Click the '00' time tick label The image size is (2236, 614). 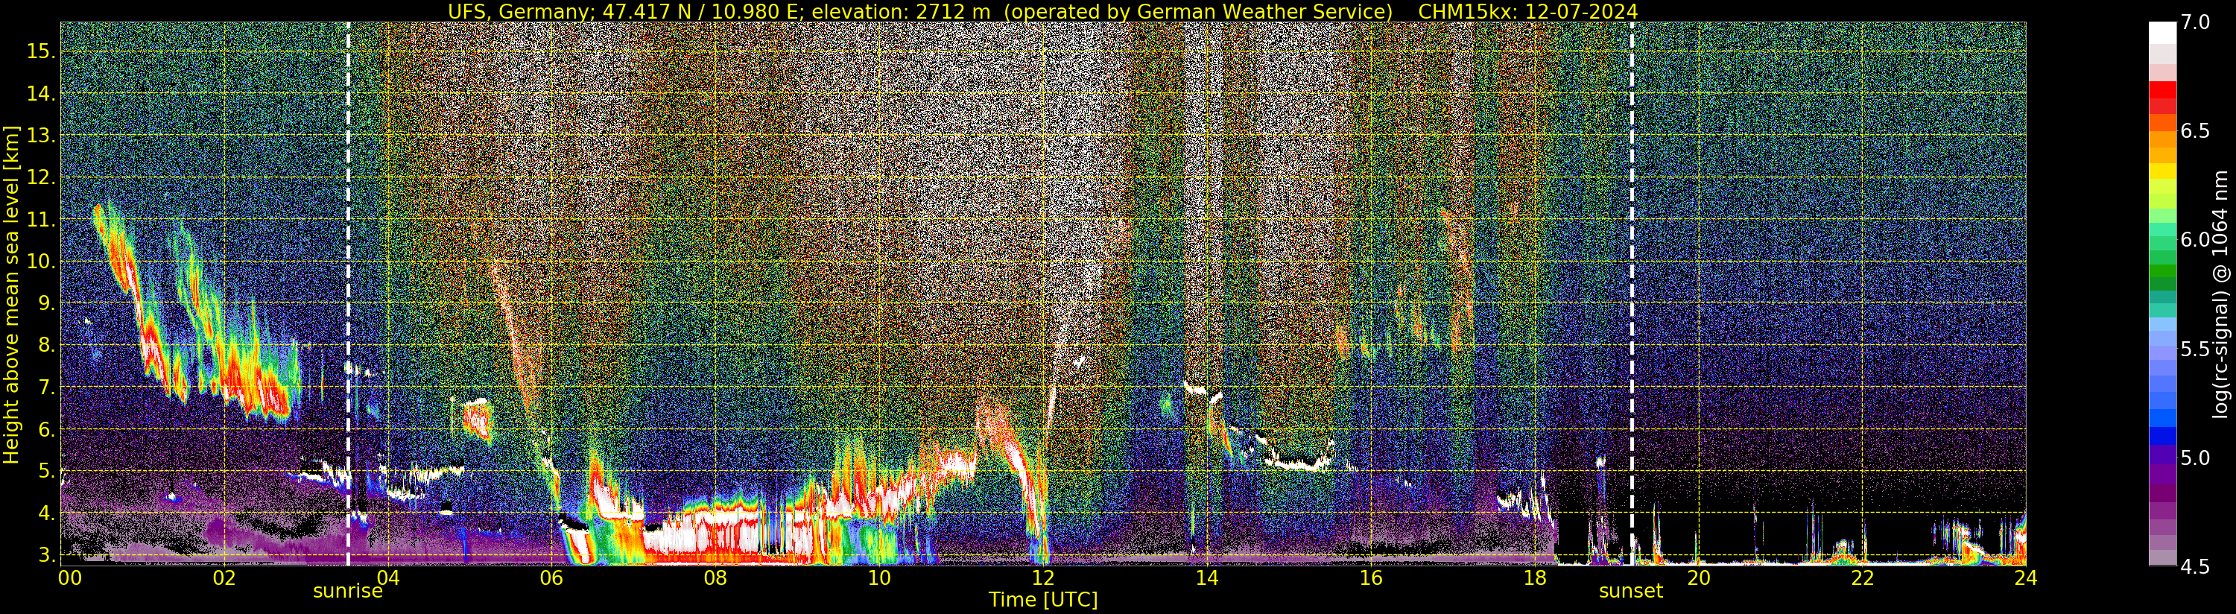69,578
